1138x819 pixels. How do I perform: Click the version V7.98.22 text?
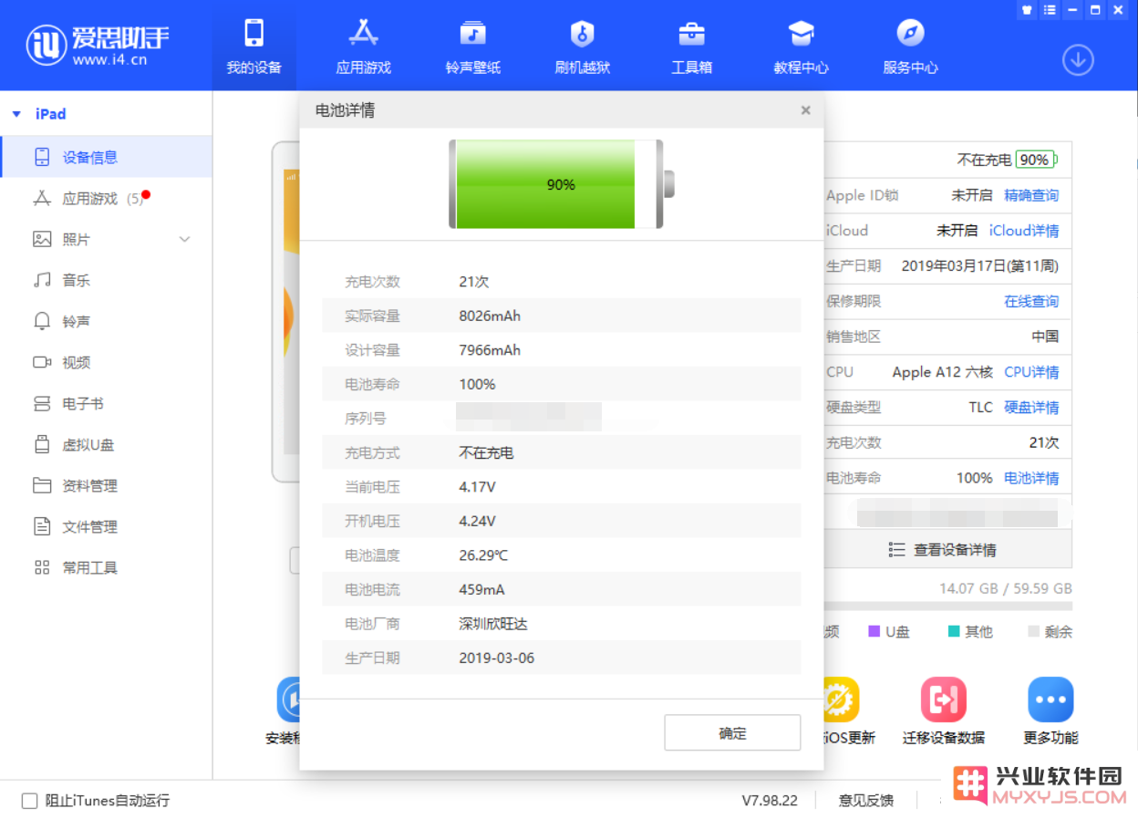770,801
